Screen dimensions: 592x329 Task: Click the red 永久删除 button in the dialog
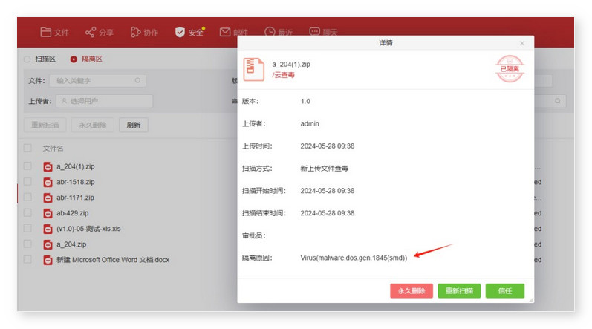click(x=412, y=291)
